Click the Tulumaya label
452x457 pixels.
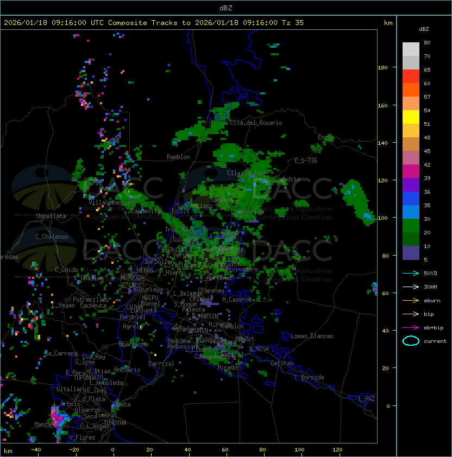point(185,239)
